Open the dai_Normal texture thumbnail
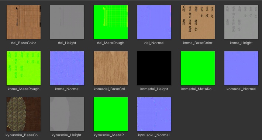 154,22
